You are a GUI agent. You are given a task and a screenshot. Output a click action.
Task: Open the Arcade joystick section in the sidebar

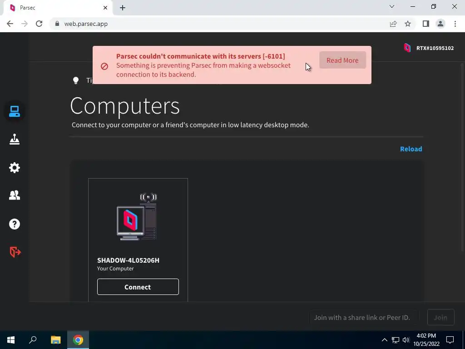tap(14, 139)
